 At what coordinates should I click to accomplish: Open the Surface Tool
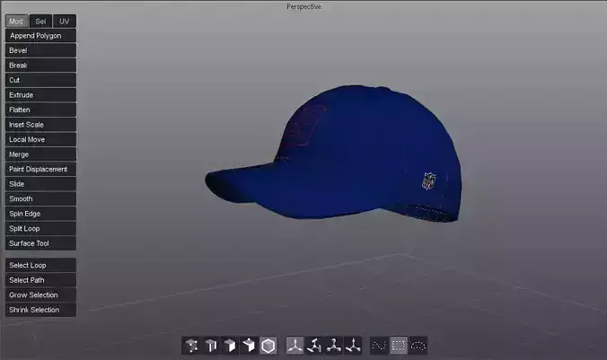tap(40, 243)
